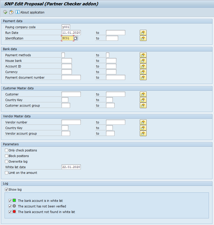
Task: Open multiple selection for House bank
Action: [143, 61]
